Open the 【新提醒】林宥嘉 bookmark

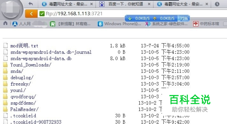(x=70, y=24)
